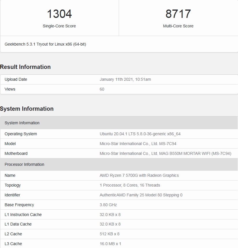Select the Multi-Core Score label
The width and height of the screenshot is (238, 248).
178,26
